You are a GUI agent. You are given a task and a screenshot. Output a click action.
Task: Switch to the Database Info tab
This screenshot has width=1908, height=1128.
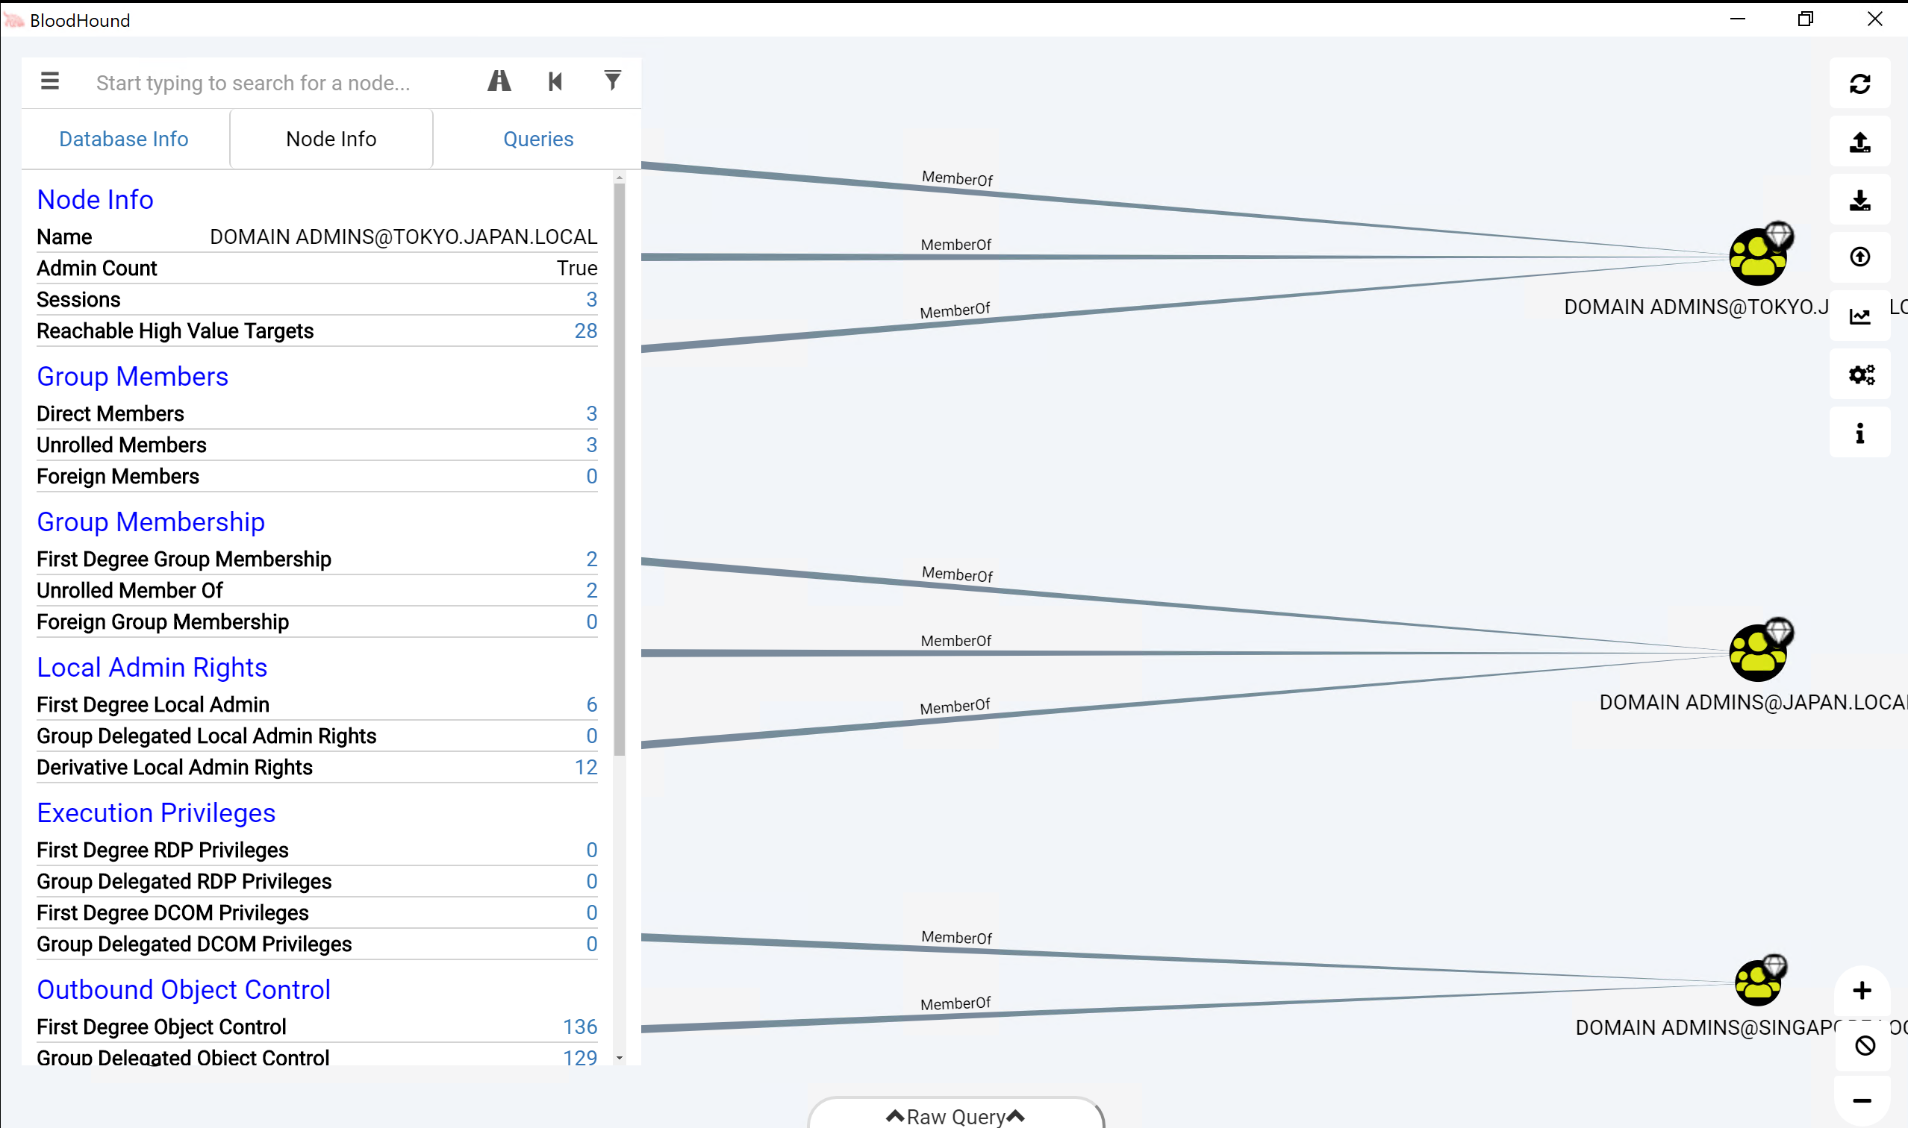click(124, 138)
